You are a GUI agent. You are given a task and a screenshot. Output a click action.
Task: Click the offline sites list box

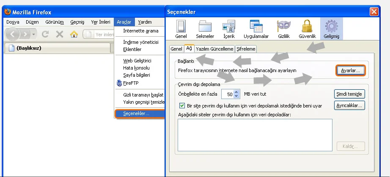click(x=255, y=134)
